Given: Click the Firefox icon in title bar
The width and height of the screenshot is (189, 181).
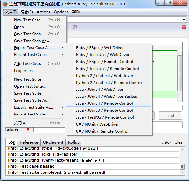Looking at the screenshot, I should point(5,4).
